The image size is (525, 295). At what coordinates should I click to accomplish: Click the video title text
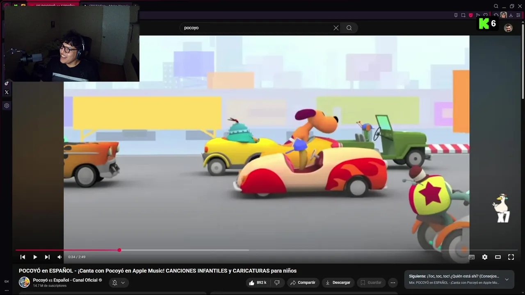[157, 271]
